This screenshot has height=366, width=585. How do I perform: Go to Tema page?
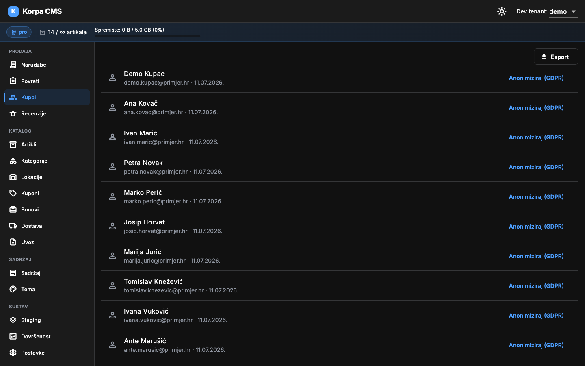(47, 289)
